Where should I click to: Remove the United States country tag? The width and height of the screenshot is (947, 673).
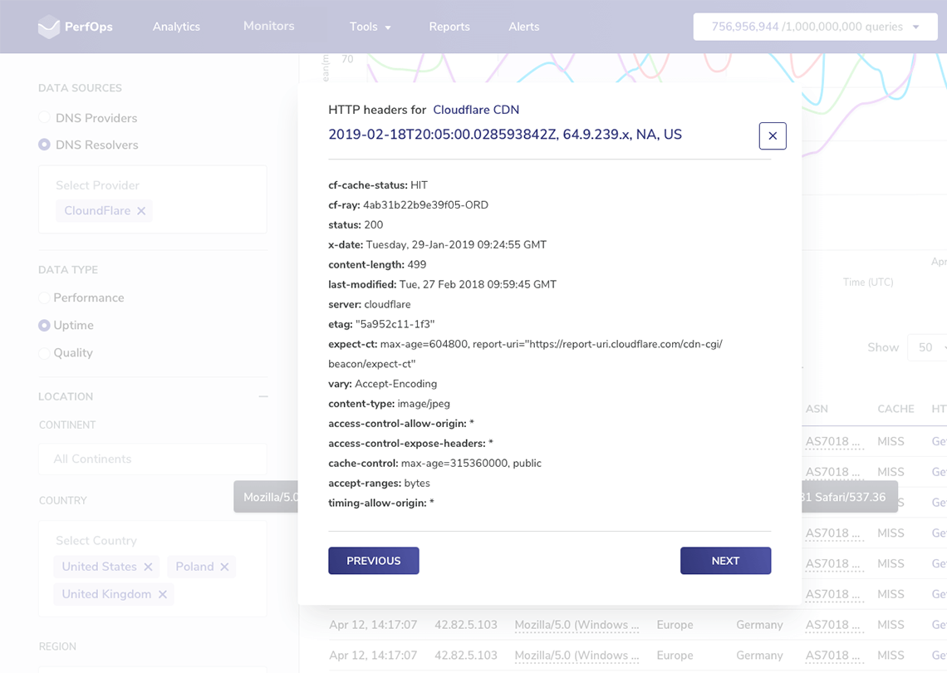tap(148, 567)
